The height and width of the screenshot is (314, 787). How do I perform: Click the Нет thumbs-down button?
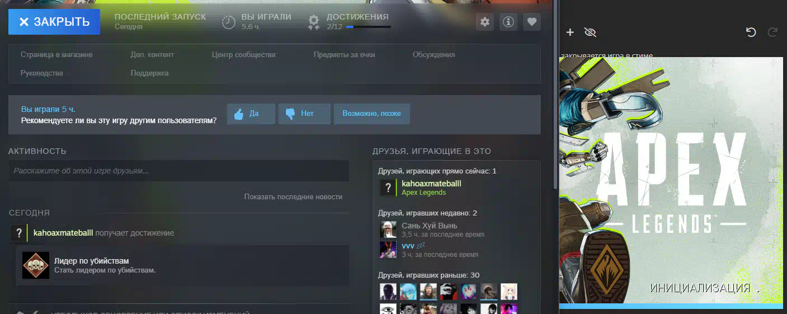click(x=304, y=114)
